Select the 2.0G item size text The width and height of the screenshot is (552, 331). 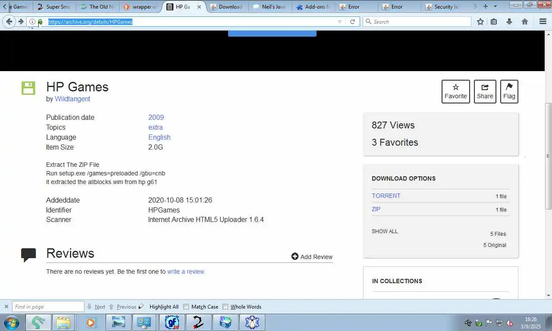pyautogui.click(x=156, y=147)
